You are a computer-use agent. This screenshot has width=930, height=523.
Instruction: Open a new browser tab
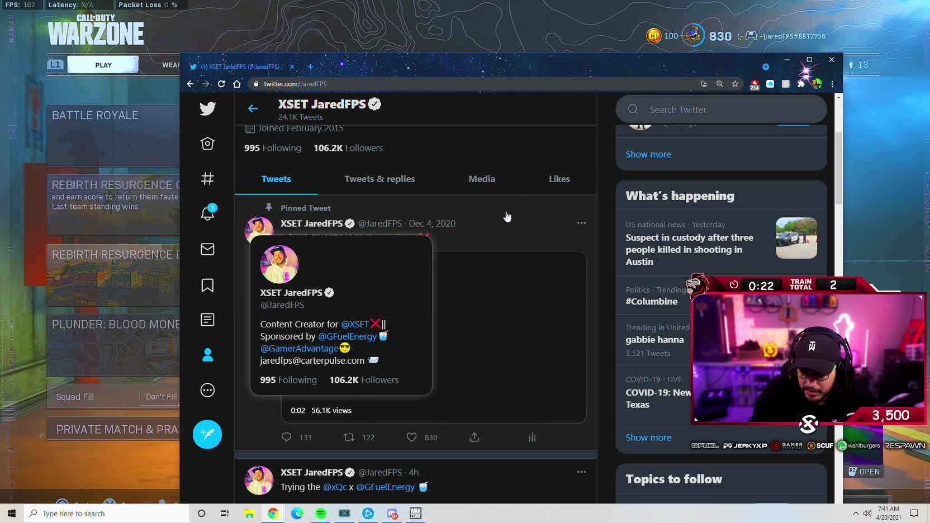(310, 66)
